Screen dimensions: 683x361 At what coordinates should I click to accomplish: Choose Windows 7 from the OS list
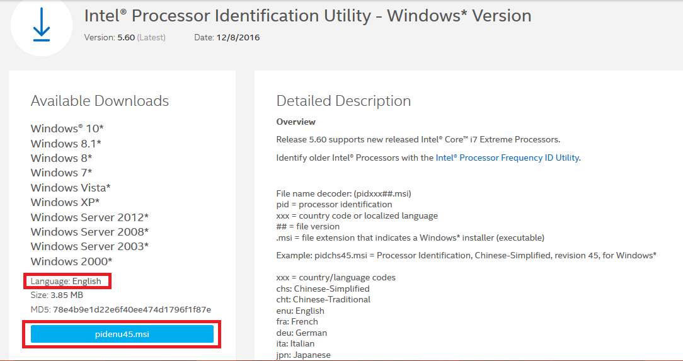pyautogui.click(x=61, y=173)
